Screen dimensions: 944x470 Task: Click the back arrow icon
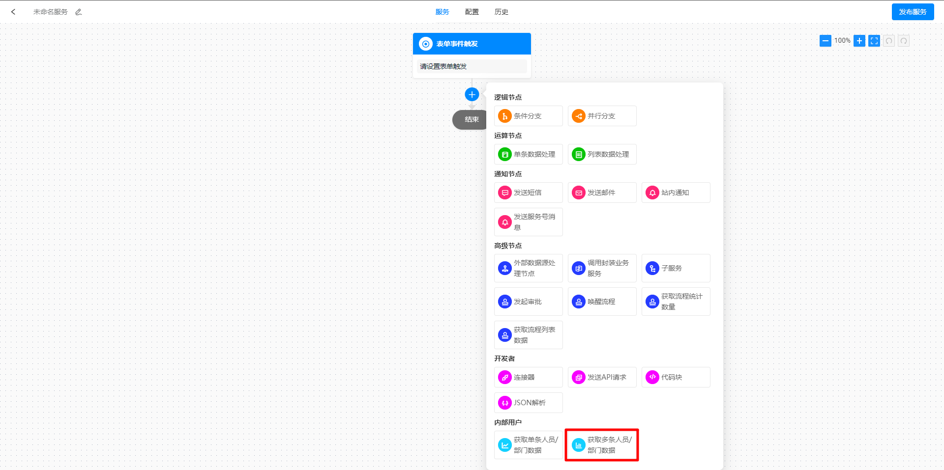tap(13, 12)
